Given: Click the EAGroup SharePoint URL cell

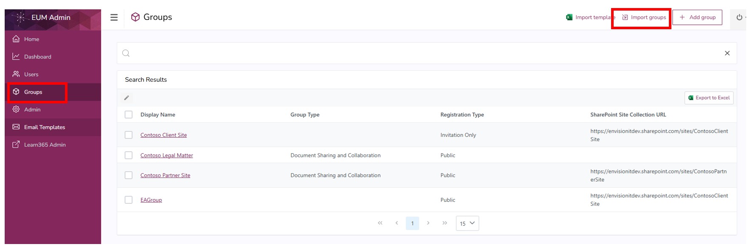Looking at the screenshot, I should [659, 200].
